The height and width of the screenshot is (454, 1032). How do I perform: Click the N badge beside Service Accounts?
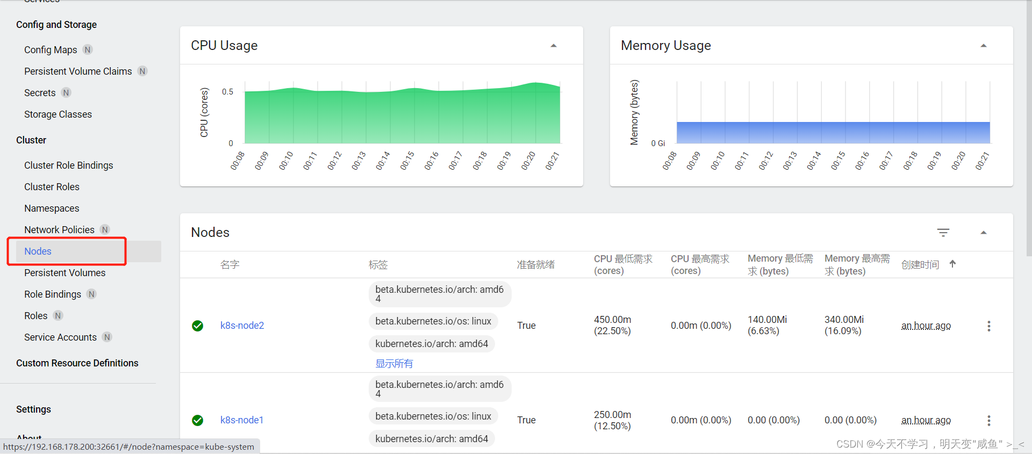point(107,337)
